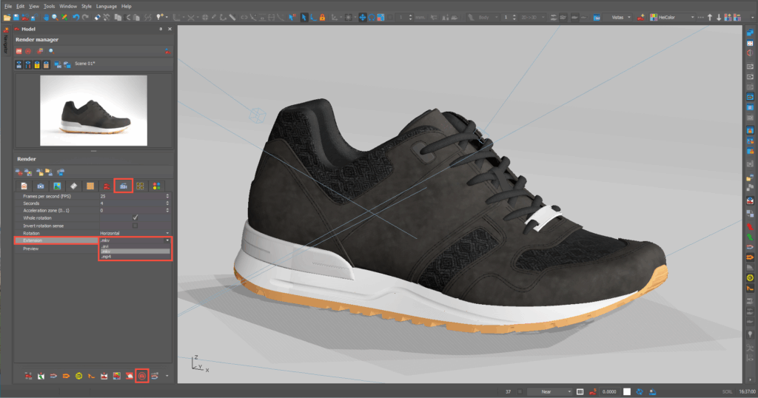This screenshot has height=398, width=758.
Task: Click the save icon in the main toolbar
Action: [16, 17]
